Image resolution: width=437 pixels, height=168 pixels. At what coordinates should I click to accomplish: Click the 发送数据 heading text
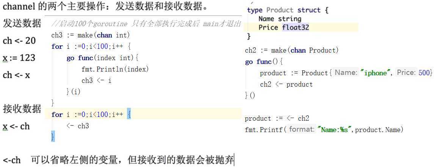[x=22, y=23]
